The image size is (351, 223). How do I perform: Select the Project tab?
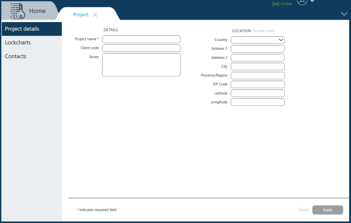click(x=81, y=15)
